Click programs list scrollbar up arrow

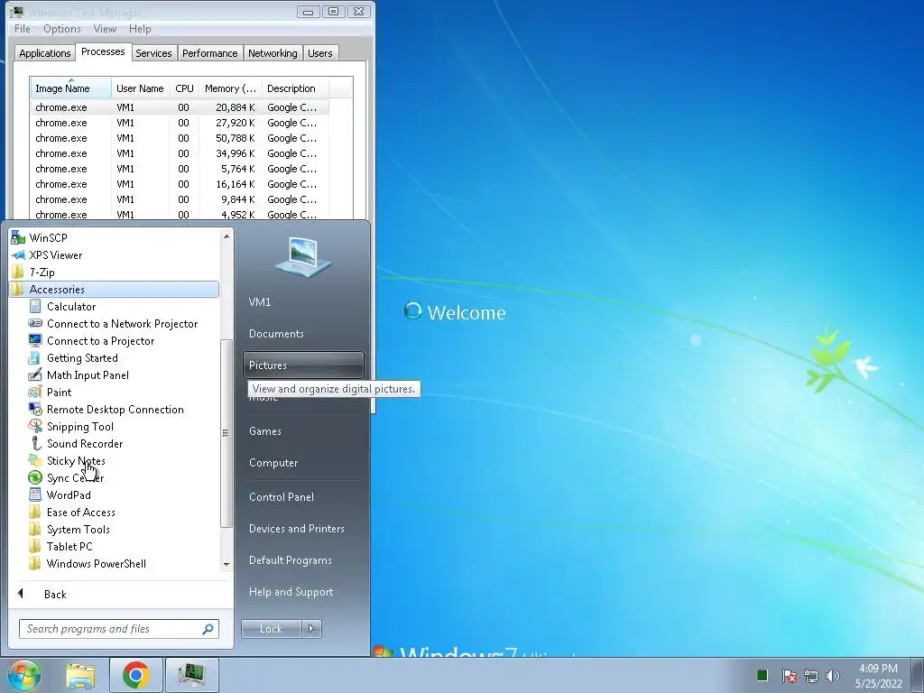226,236
